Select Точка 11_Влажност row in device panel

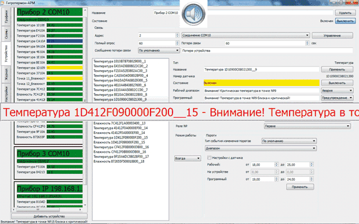coord(49,79)
